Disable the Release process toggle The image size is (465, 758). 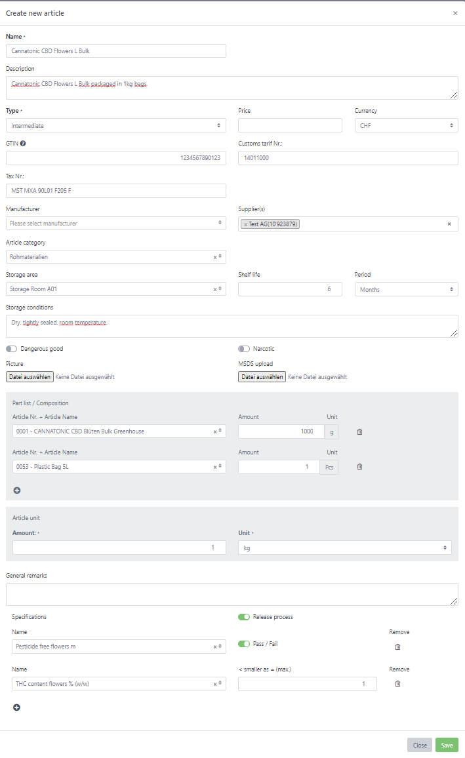click(244, 617)
